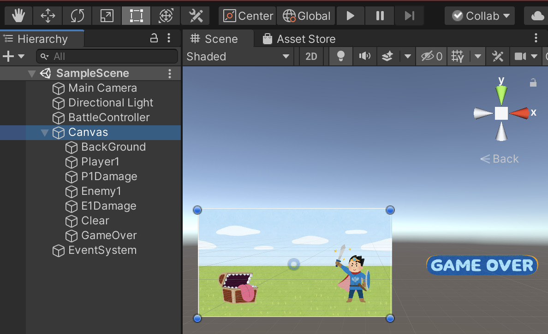548x334 pixels.
Task: Toggle pivot mode Center button
Action: (x=247, y=16)
